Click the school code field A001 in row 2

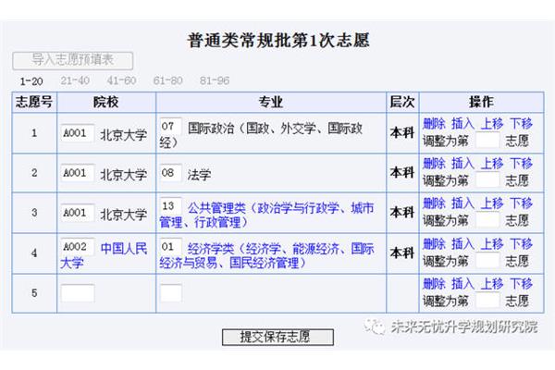pyautogui.click(x=78, y=173)
